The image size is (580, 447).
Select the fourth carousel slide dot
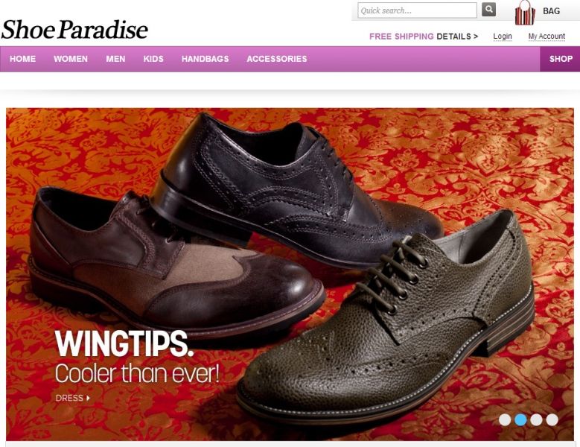click(x=552, y=419)
